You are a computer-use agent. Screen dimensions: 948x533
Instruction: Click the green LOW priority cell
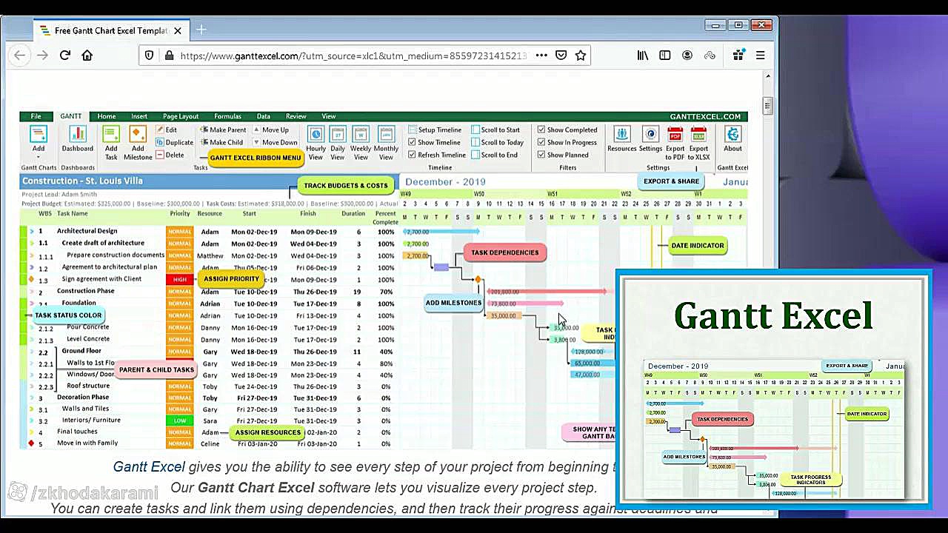coord(179,420)
